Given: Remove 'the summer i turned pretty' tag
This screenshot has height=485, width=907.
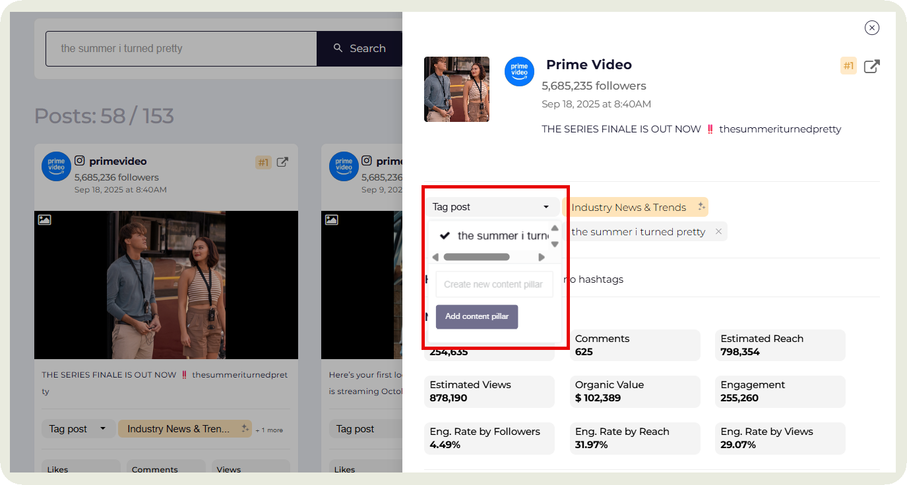Looking at the screenshot, I should click(x=718, y=231).
